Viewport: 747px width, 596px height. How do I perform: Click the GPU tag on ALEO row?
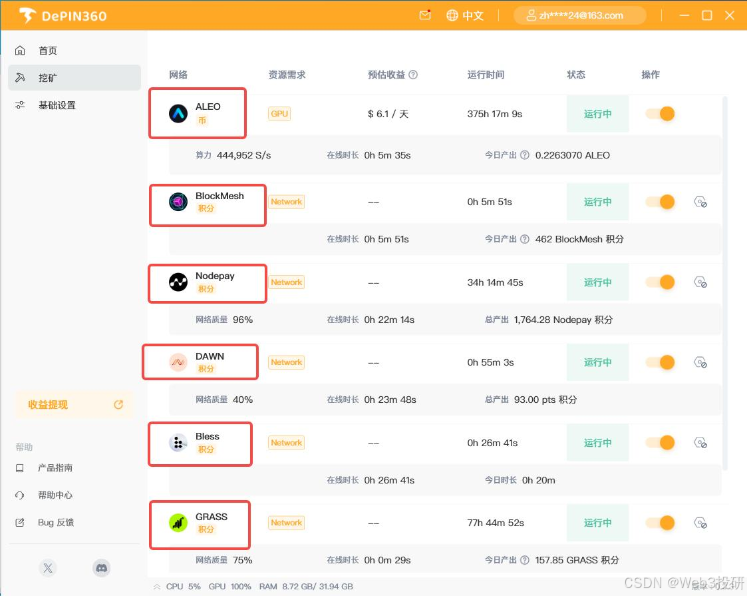pyautogui.click(x=279, y=113)
